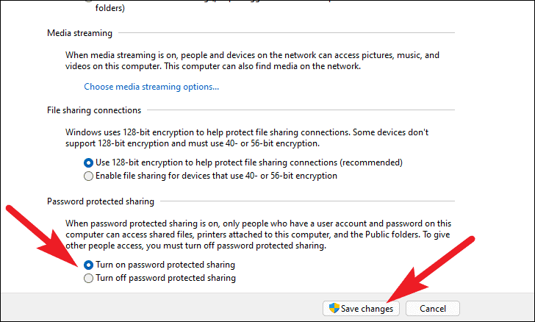Image resolution: width=535 pixels, height=322 pixels.
Task: Click the shield icon on Save changes
Action: (x=334, y=308)
